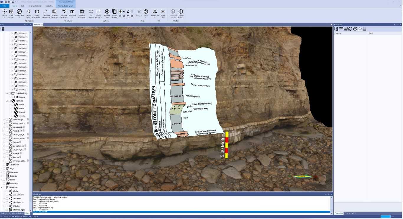Open the View From dropdown
This screenshot has width=403, height=219.
point(11,13)
